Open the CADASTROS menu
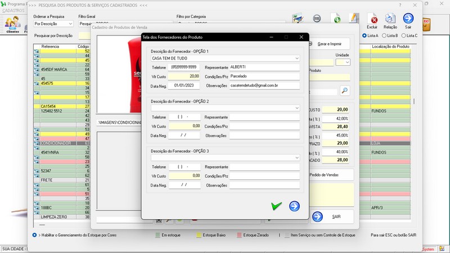Image resolution: width=450 pixels, height=253 pixels. (13, 11)
